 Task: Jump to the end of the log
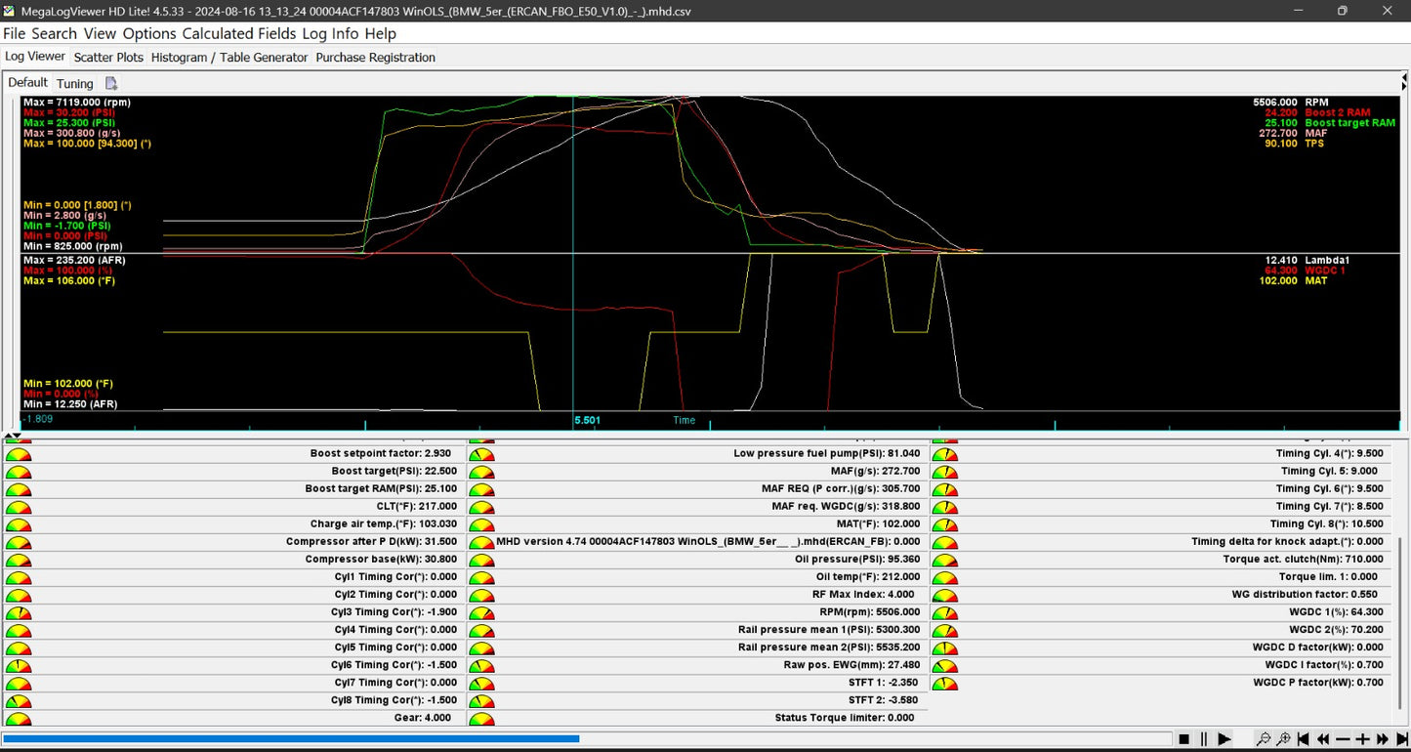coord(1400,739)
